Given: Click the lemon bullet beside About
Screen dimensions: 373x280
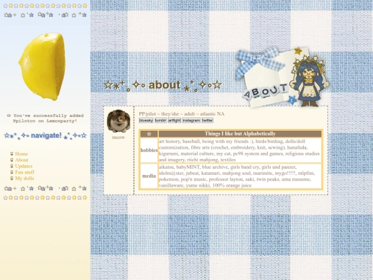Looking at the screenshot, I should click(x=12, y=160).
